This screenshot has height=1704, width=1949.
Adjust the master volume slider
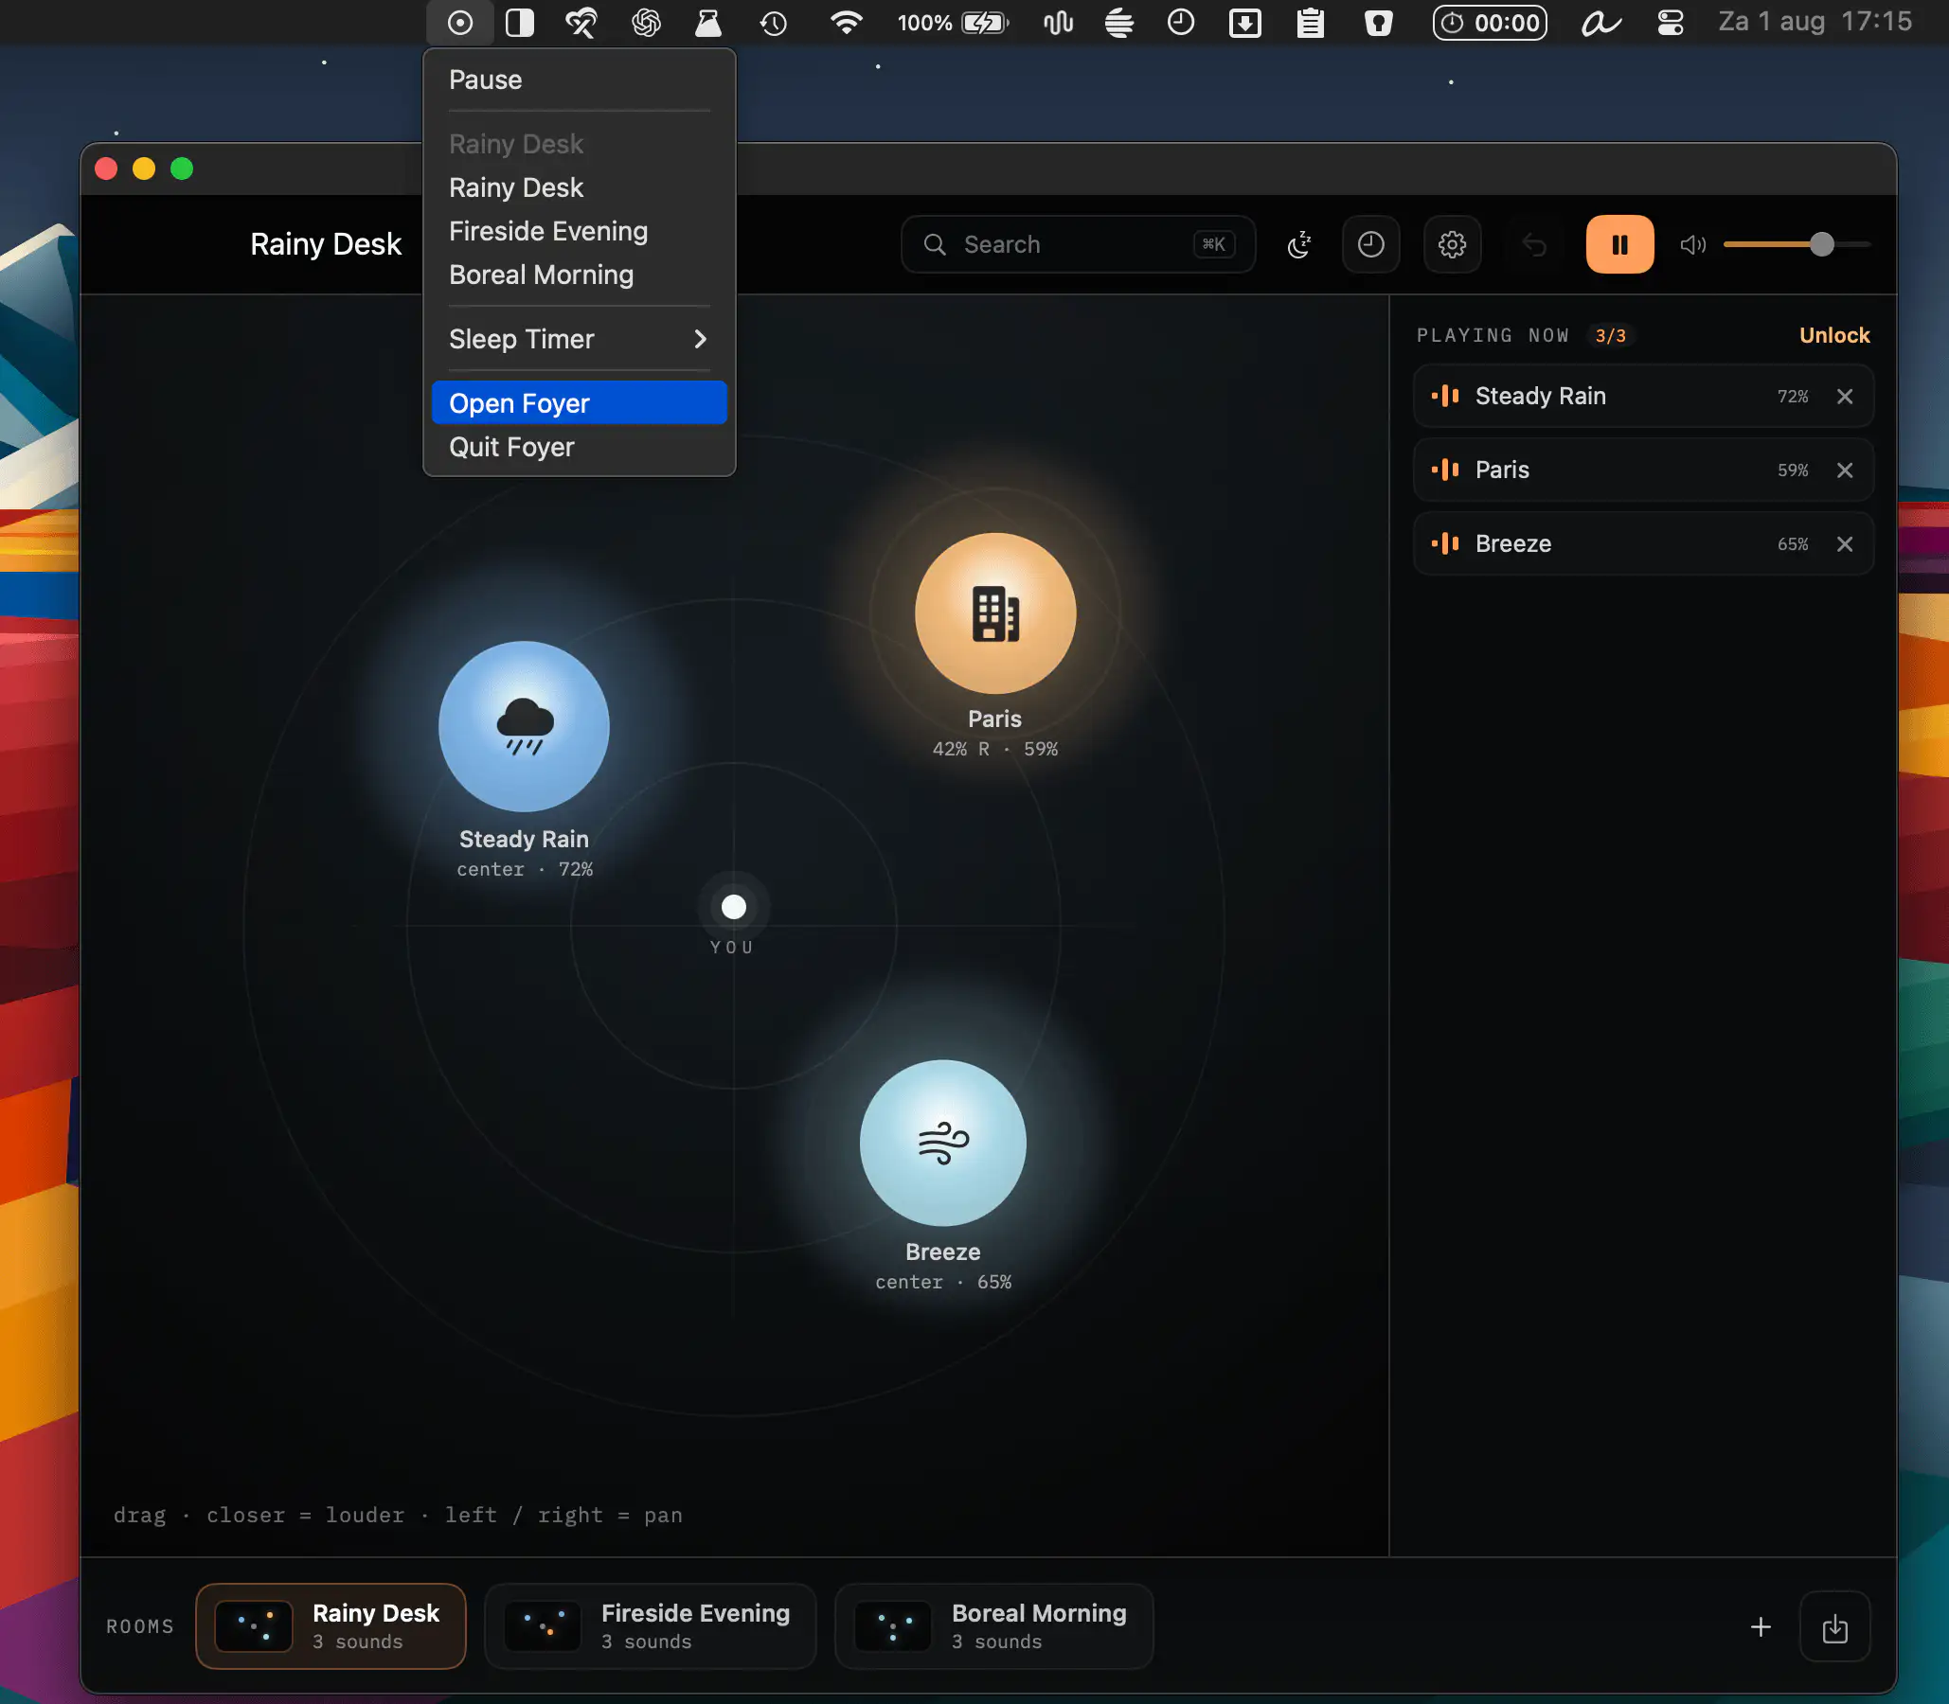pyautogui.click(x=1797, y=244)
